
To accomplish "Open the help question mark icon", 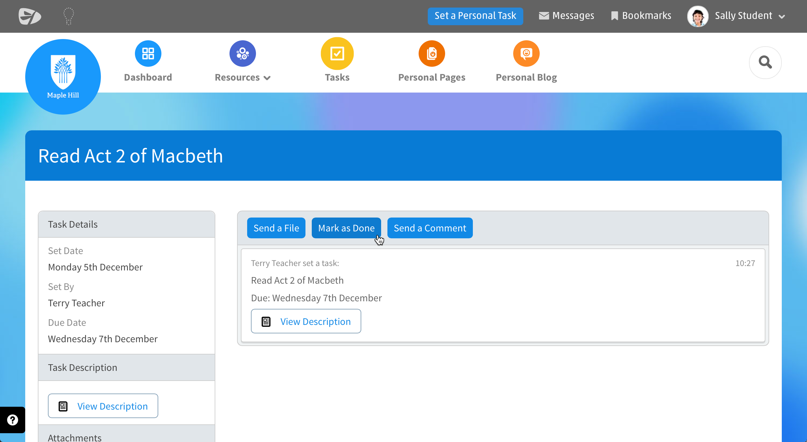I will [13, 420].
